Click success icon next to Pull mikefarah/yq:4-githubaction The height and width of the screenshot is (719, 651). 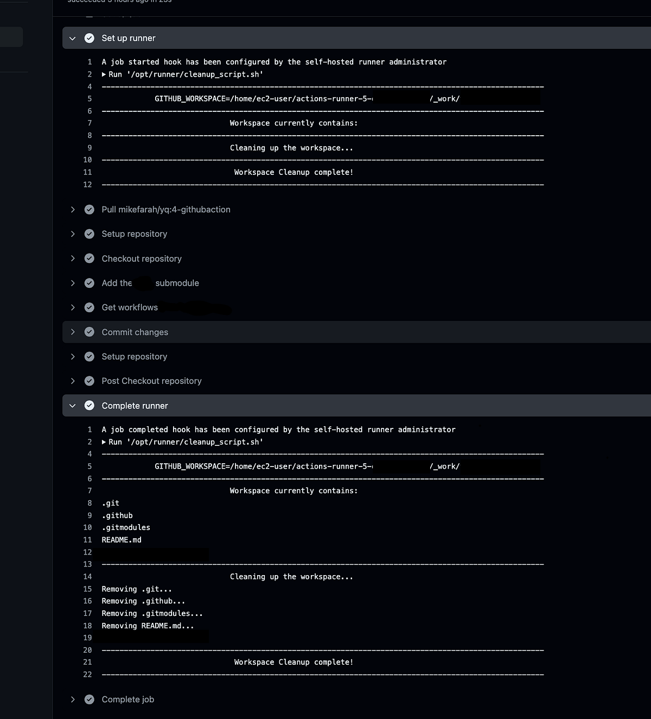click(89, 209)
